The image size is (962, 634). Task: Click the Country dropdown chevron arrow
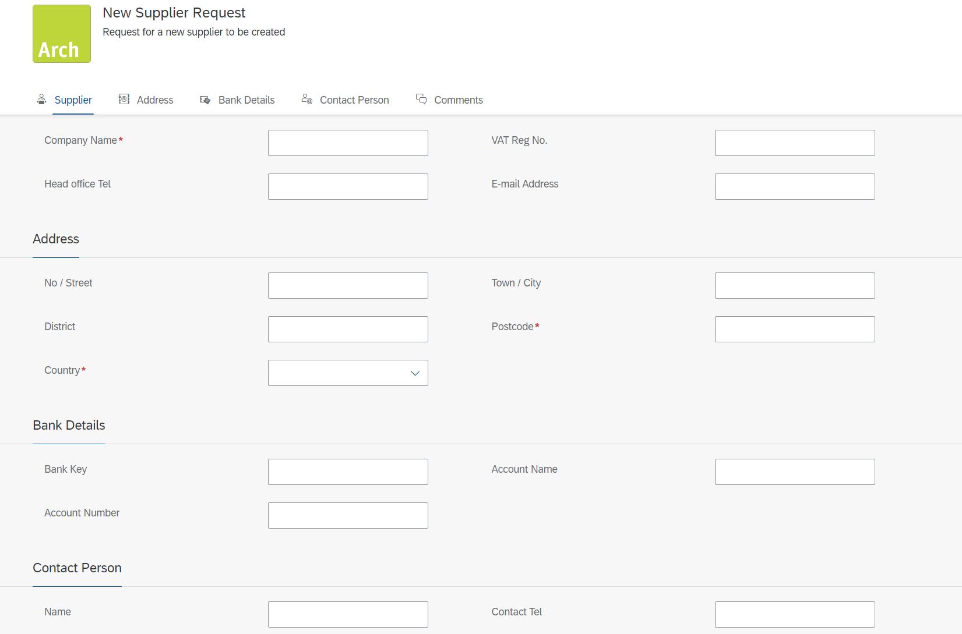(414, 373)
